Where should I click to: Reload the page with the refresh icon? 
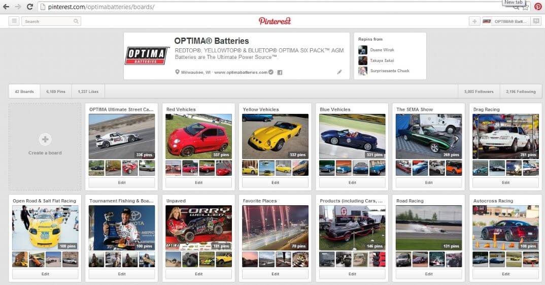tap(30, 7)
